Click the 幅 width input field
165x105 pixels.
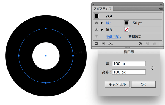click(129, 64)
